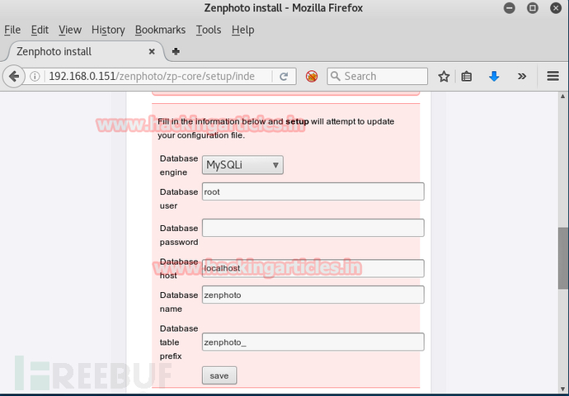
Task: Click the scrollbar down arrow
Action: coord(562,389)
